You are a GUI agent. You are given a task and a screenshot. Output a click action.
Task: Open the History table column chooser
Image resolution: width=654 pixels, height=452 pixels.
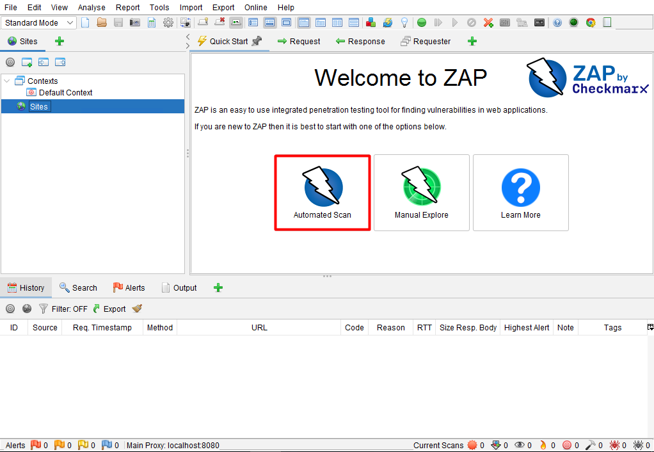tap(650, 327)
